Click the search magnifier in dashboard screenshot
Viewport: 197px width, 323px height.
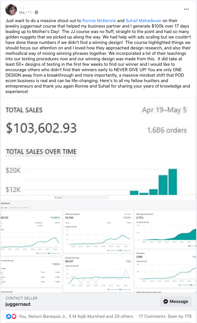[x=56, y=198]
